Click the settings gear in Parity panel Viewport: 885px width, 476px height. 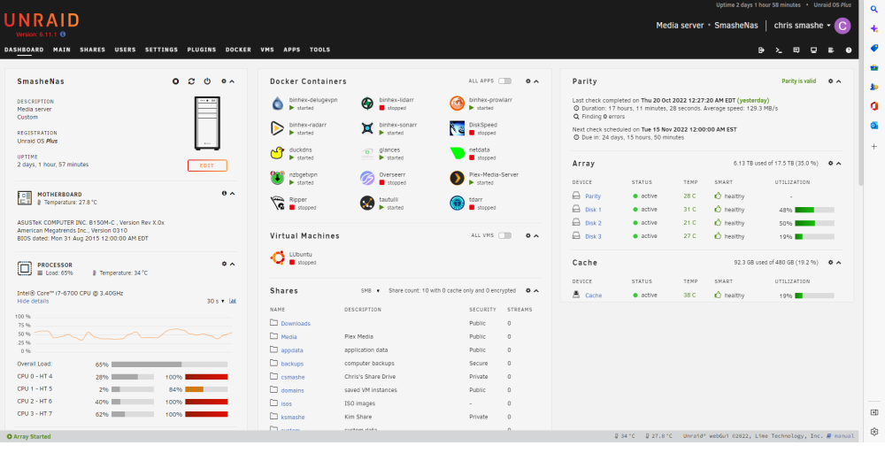[x=830, y=81]
